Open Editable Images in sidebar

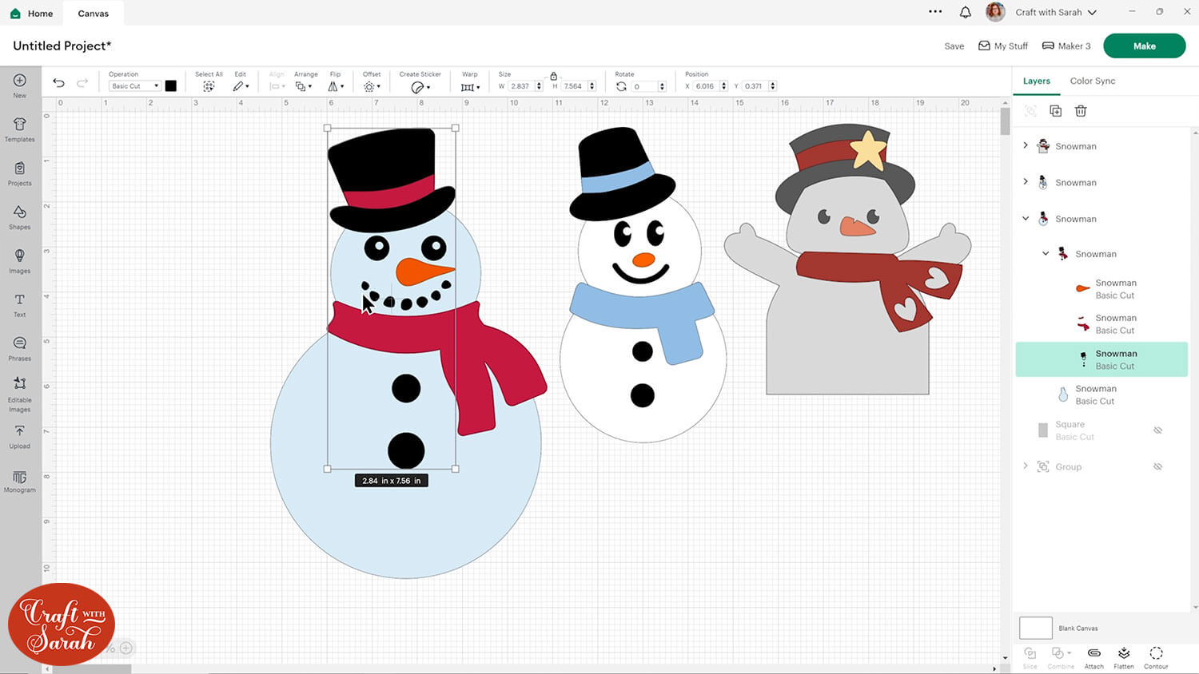[x=19, y=394]
